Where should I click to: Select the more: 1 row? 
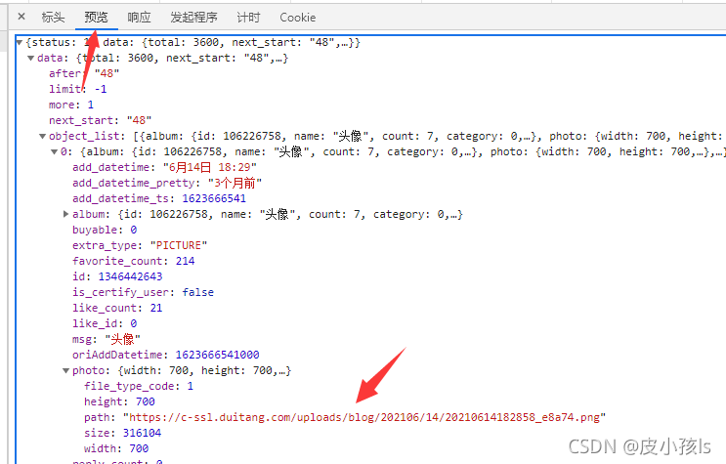(71, 105)
